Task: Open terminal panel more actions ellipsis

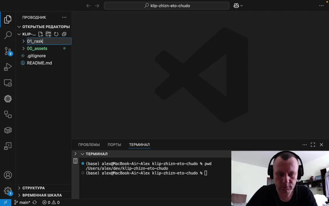Action: [x=305, y=145]
